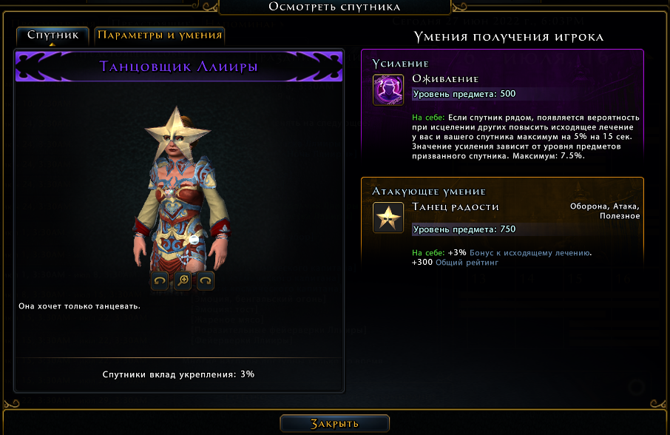This screenshot has width=670, height=435.
Task: Click the Бонус к исходящему лечению link
Action: [x=529, y=253]
